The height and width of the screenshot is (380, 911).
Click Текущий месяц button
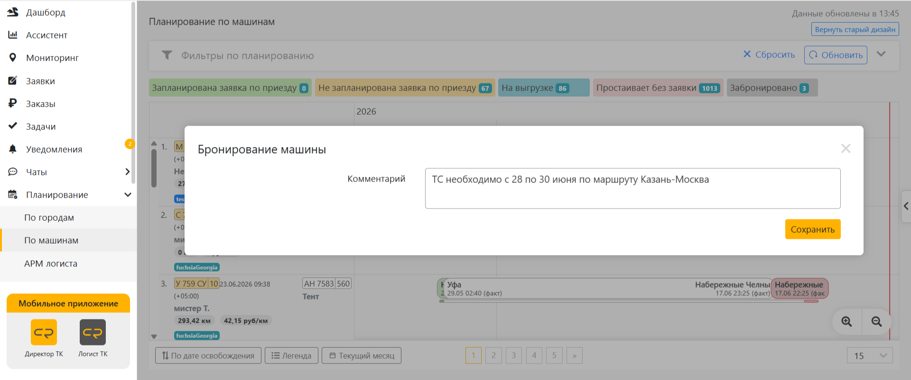point(362,355)
